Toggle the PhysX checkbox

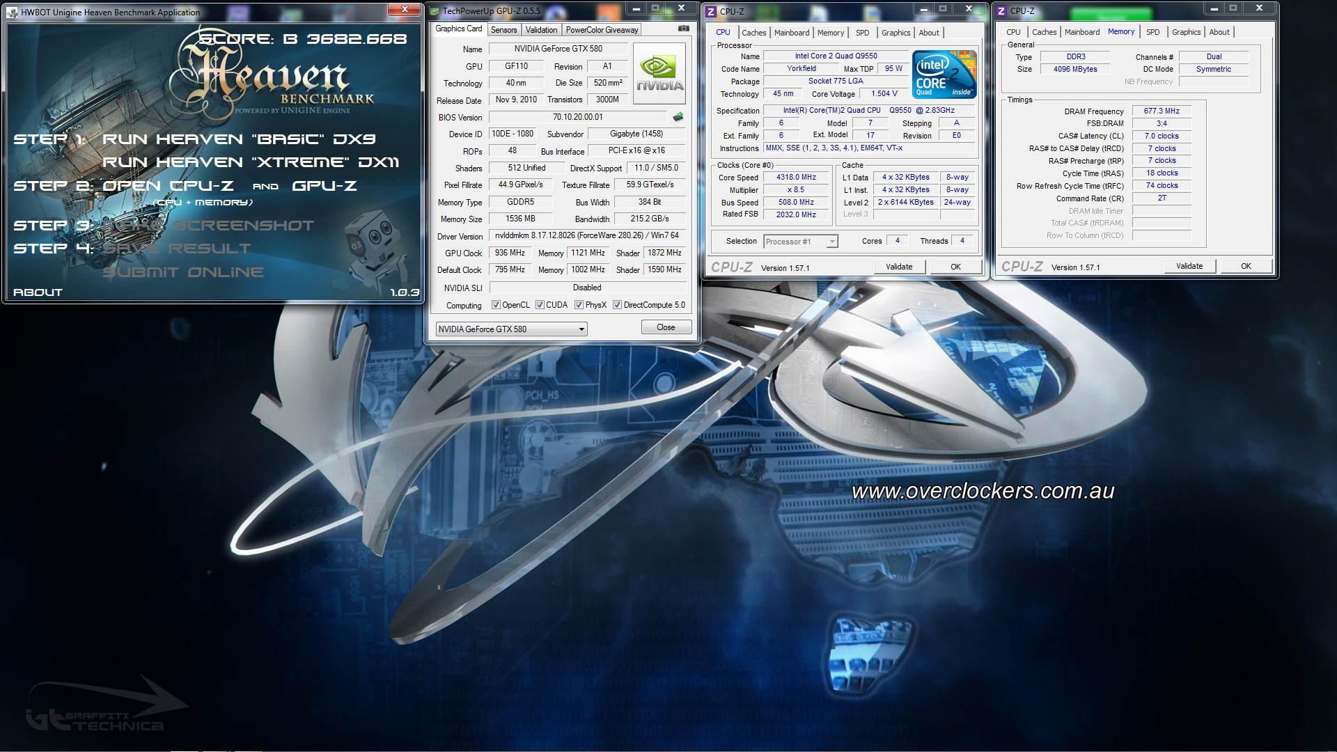coord(579,305)
